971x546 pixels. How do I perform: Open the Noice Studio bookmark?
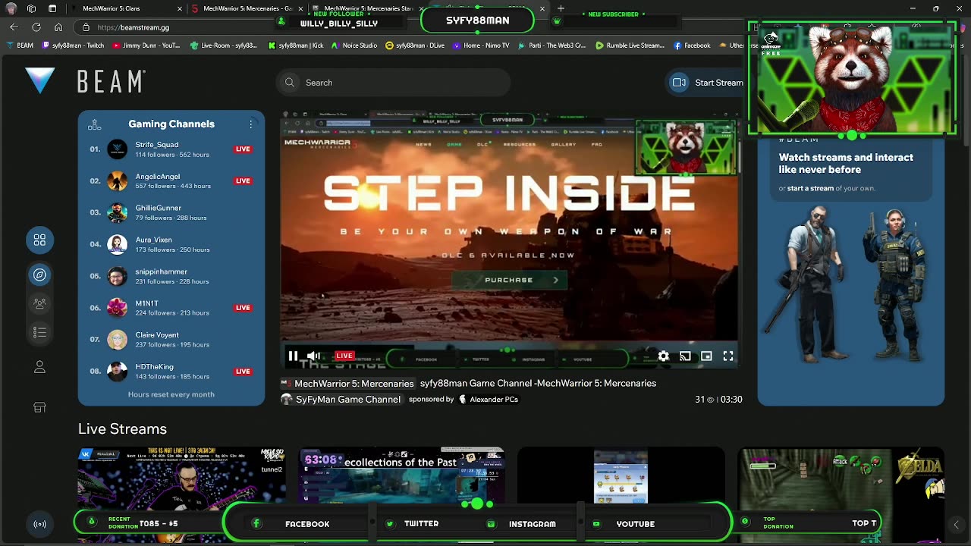click(354, 45)
